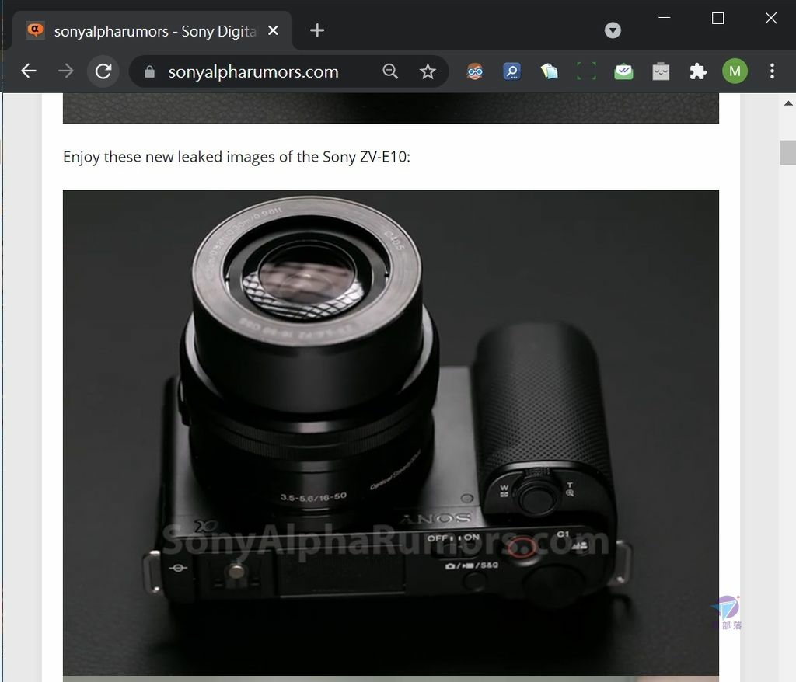Image resolution: width=796 pixels, height=682 pixels.
Task: Close the sonyalpharumors tab
Action: pyautogui.click(x=273, y=30)
